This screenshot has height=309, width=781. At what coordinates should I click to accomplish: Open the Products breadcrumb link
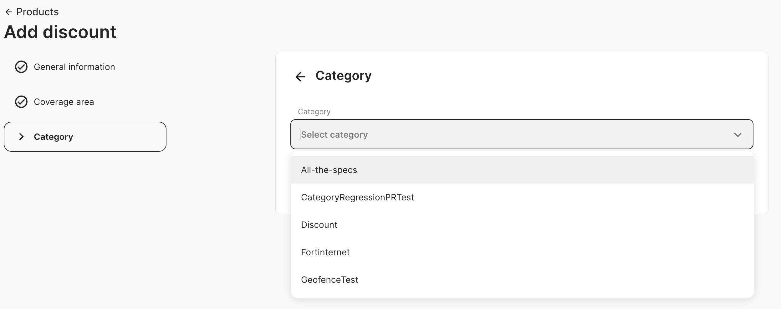pos(37,12)
